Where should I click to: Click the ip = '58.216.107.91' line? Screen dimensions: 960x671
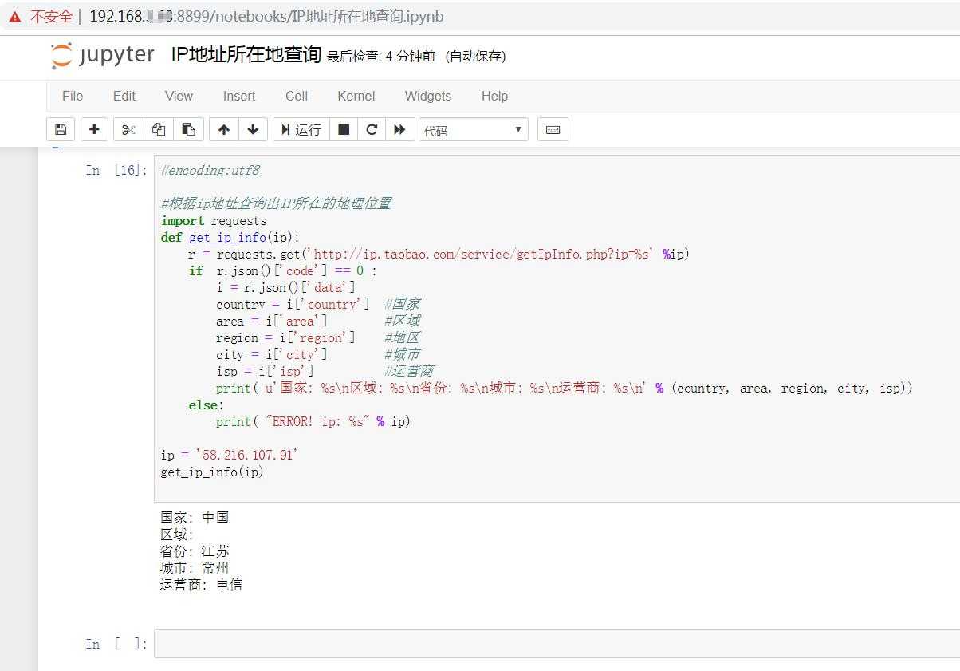coord(230,455)
